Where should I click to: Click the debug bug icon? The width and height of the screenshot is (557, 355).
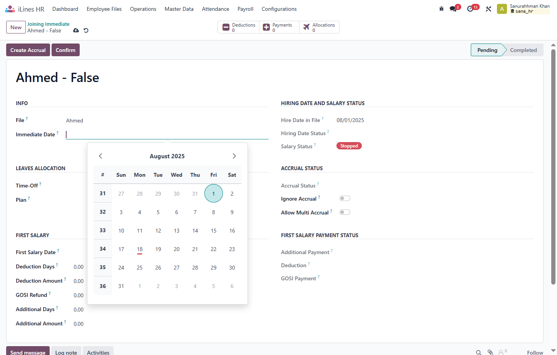click(442, 9)
